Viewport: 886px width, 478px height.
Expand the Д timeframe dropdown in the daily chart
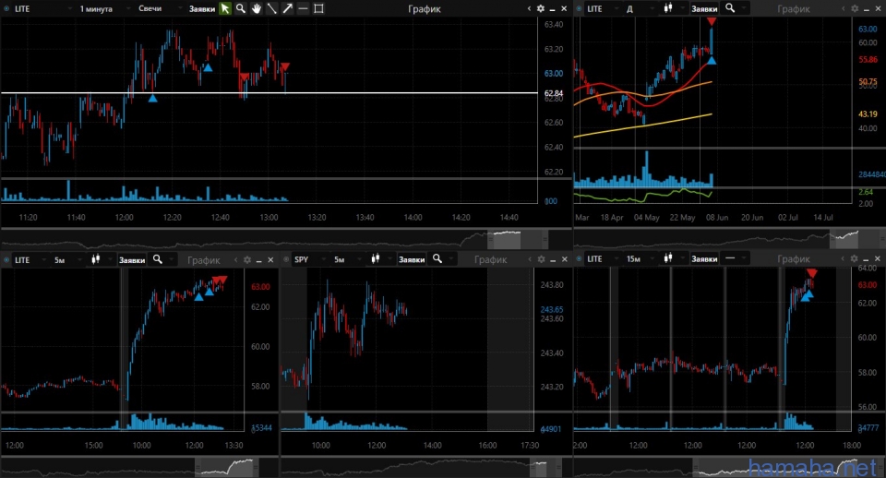click(x=637, y=8)
